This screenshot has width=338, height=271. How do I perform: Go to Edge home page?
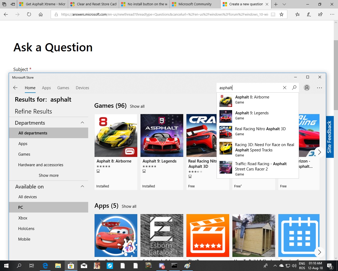coord(41,15)
